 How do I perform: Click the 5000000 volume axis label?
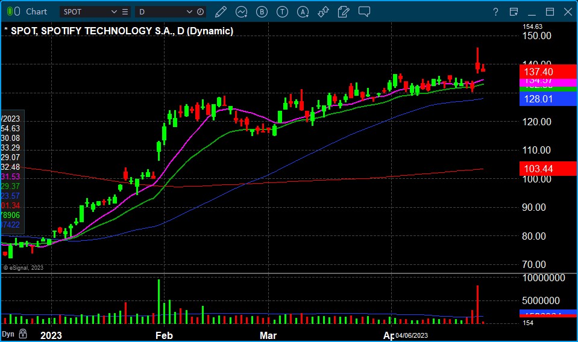pos(541,301)
